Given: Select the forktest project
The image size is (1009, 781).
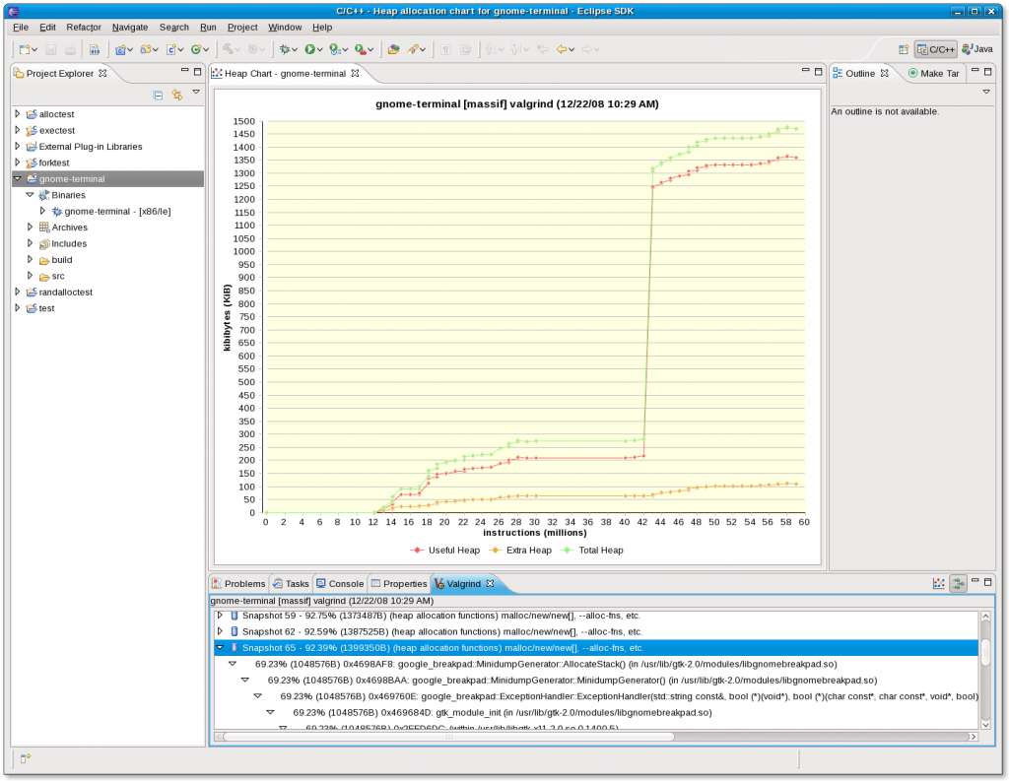Looking at the screenshot, I should point(54,163).
